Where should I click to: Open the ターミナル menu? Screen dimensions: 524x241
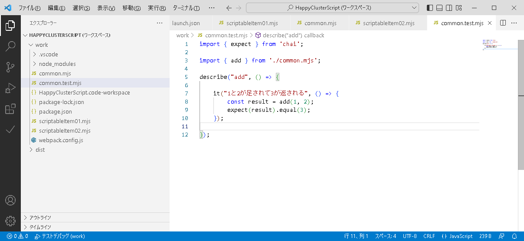click(186, 8)
